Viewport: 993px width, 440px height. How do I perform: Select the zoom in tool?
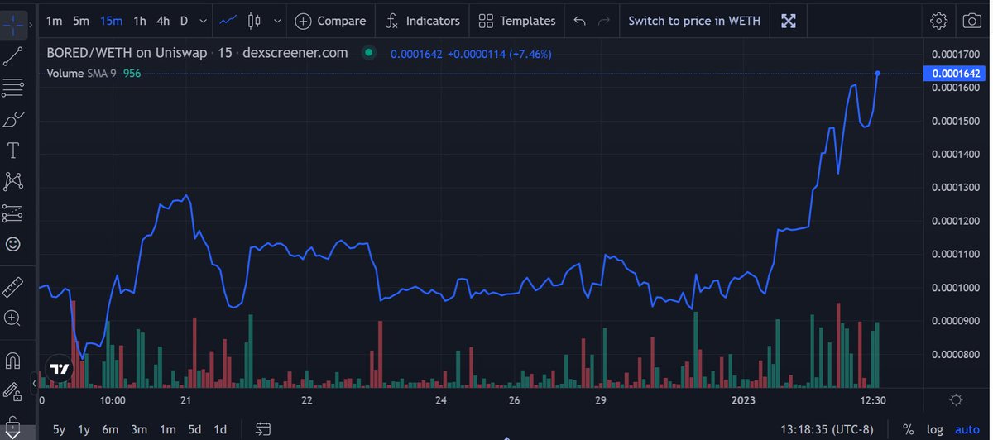[x=12, y=318]
